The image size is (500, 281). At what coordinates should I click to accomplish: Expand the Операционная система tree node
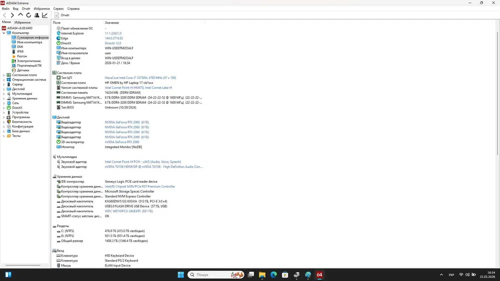pos(4,80)
